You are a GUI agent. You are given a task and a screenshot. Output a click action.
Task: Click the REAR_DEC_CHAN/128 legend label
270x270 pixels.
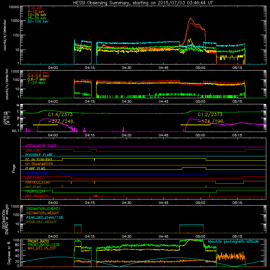coord(45,217)
